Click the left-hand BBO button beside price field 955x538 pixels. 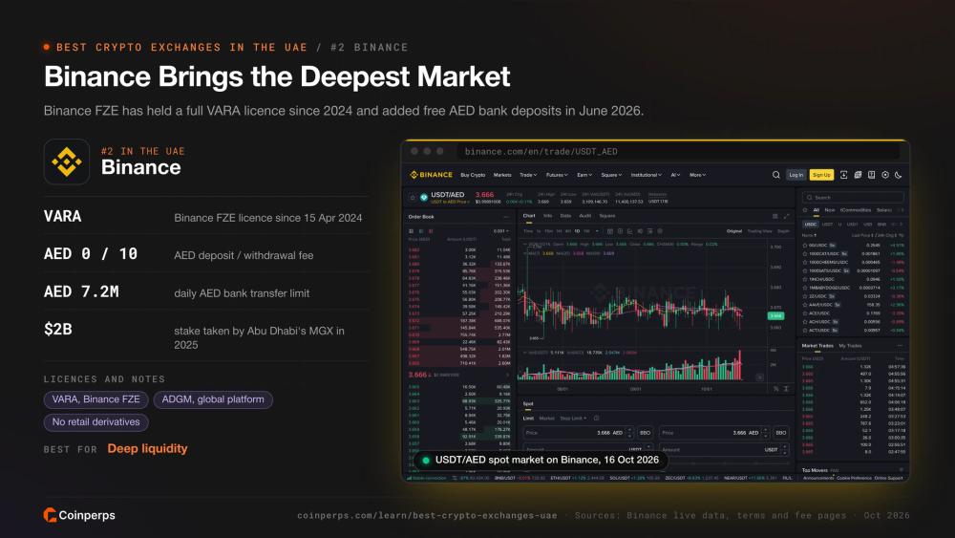pyautogui.click(x=645, y=433)
